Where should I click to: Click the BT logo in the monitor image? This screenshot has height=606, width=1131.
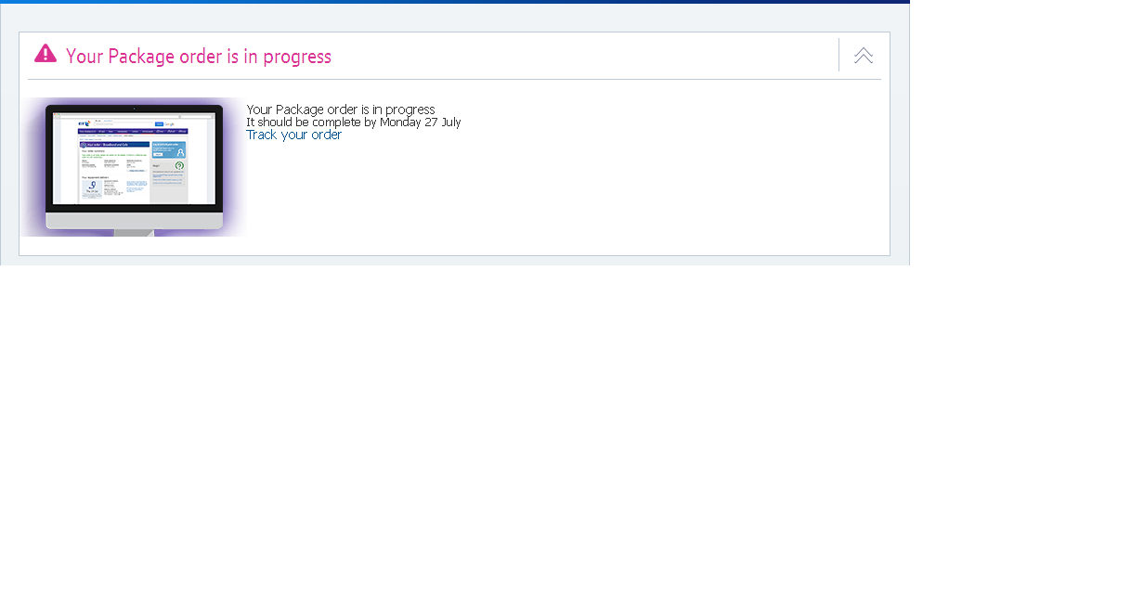[84, 122]
